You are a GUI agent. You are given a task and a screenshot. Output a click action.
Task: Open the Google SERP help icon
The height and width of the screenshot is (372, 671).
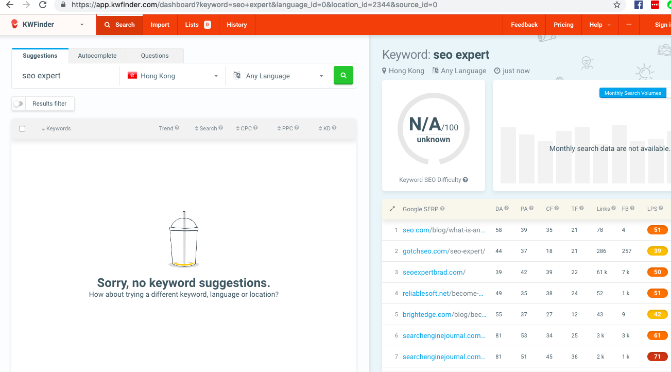tap(442, 209)
